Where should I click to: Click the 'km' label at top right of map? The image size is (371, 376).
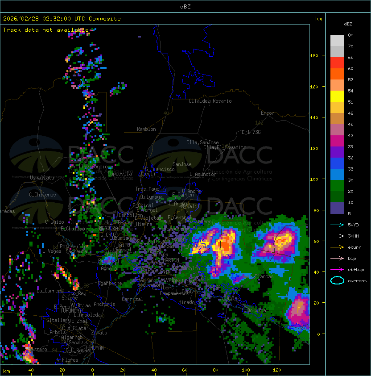[318, 19]
